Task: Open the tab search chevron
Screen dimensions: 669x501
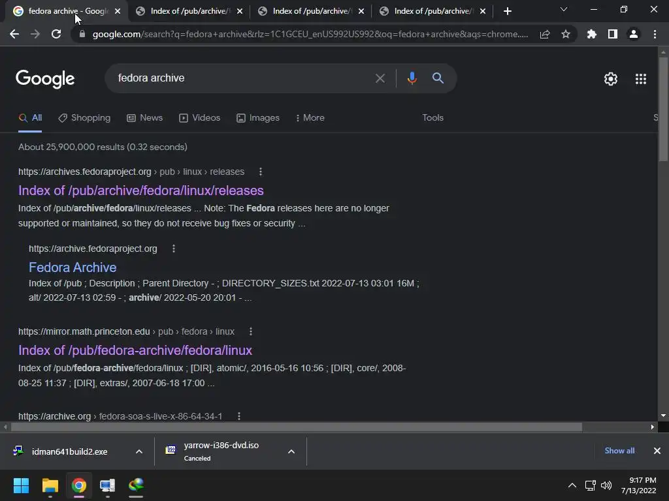Action: pyautogui.click(x=564, y=9)
